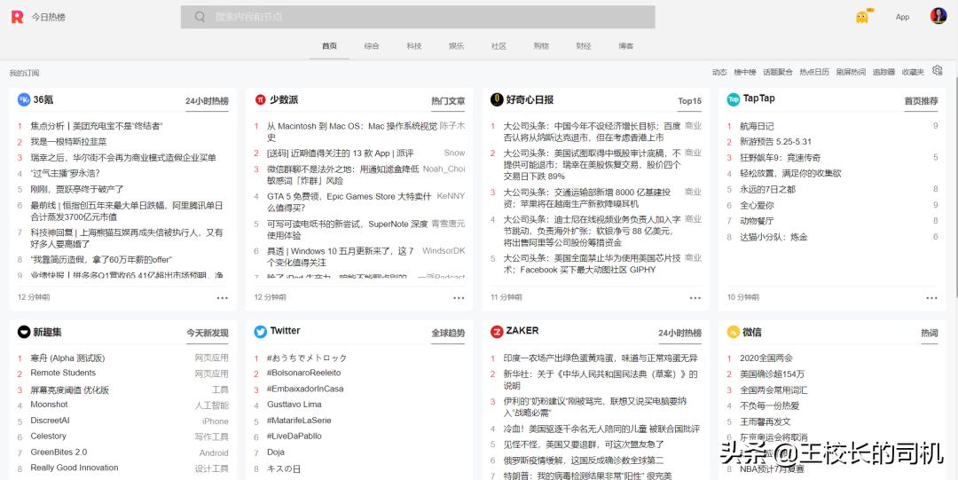Open GTA 5 免费领 Epic Games article

pyautogui.click(x=350, y=201)
